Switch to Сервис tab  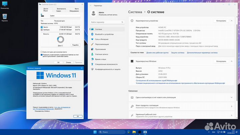58,11
